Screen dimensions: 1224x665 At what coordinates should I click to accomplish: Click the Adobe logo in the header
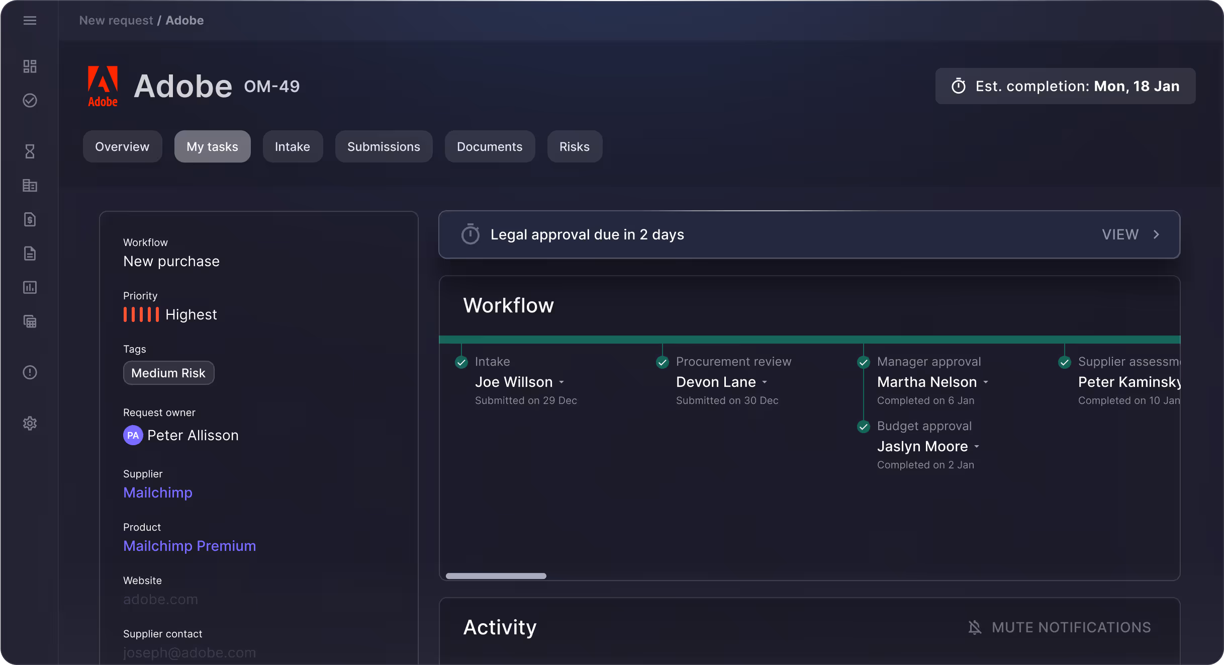(x=103, y=87)
